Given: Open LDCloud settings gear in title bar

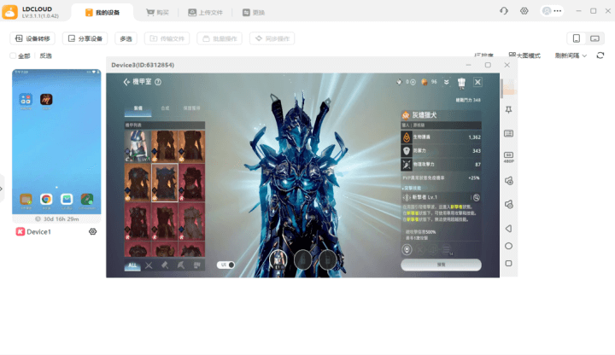Looking at the screenshot, I should tap(524, 11).
